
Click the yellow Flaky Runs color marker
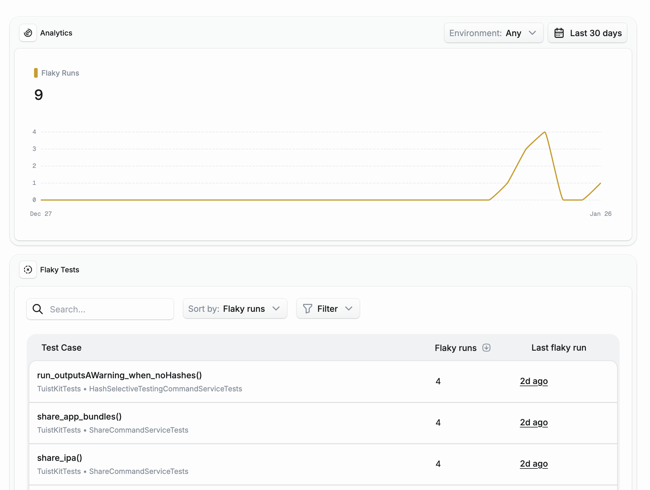click(x=36, y=73)
